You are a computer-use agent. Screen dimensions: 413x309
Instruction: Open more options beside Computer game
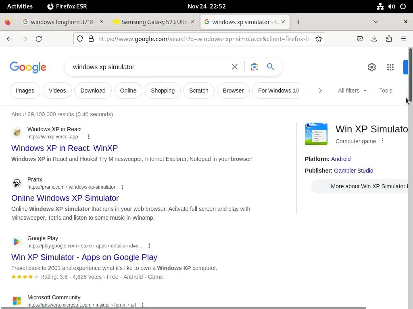(382, 141)
